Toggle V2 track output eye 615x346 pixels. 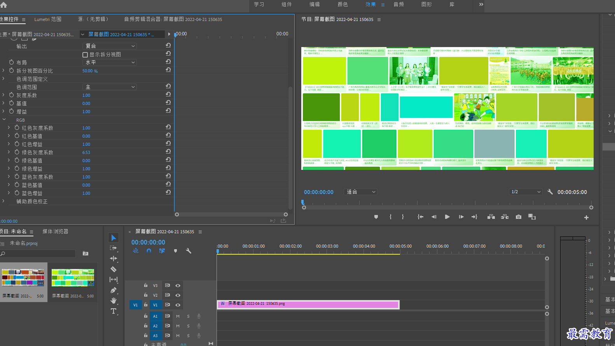coord(178,295)
